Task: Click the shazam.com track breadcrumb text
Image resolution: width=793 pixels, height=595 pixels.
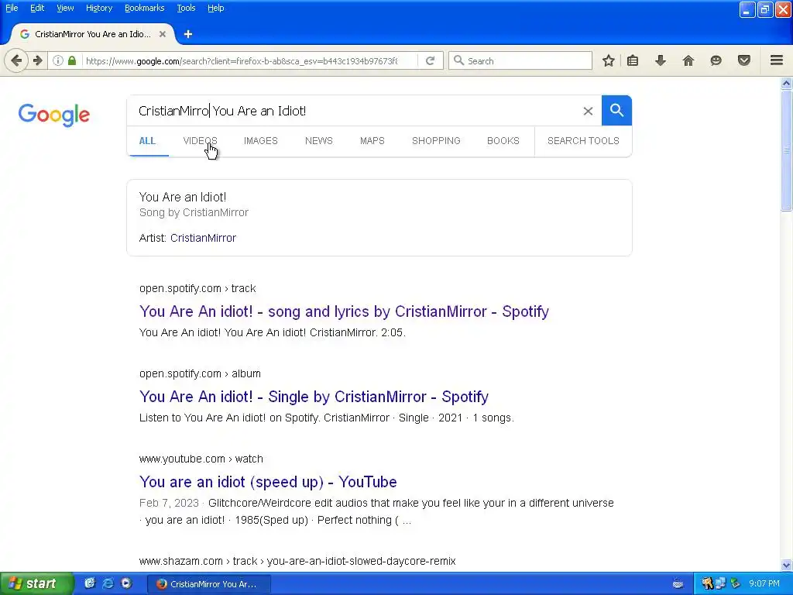Action: click(x=297, y=561)
